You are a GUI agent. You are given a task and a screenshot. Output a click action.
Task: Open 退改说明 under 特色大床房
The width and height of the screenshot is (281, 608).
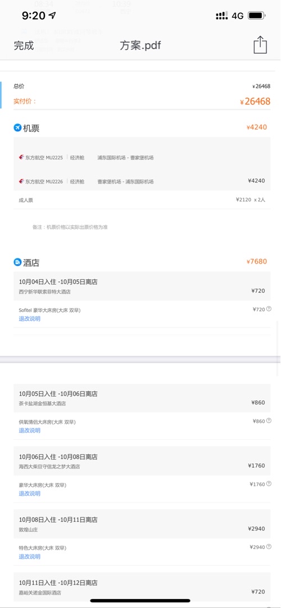tap(29, 556)
